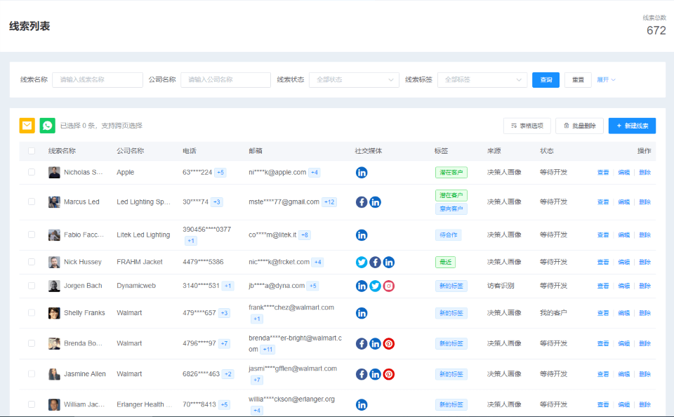
Task: Click Jorgen Bach's Instagram icon
Action: (388, 286)
